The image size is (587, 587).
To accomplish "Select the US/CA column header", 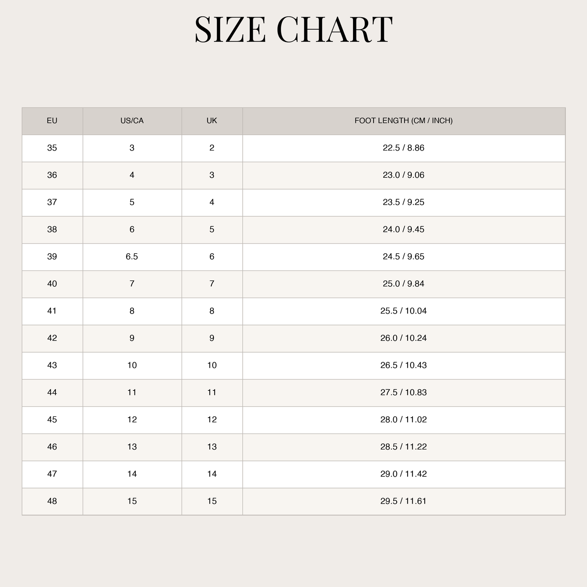I will pos(132,121).
